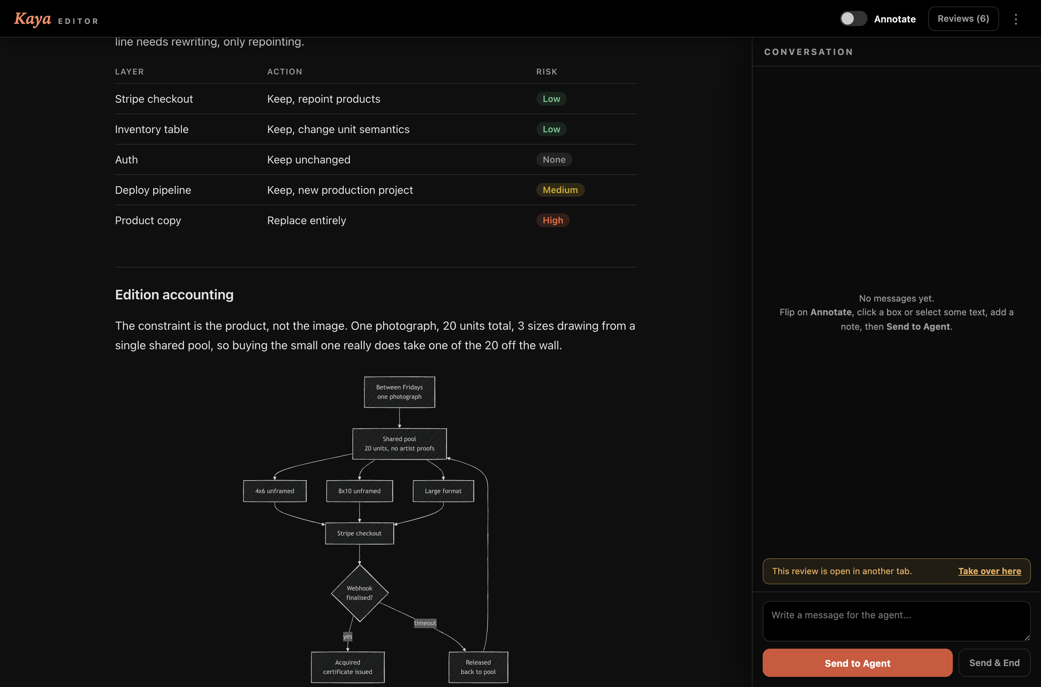This screenshot has height=687, width=1041.
Task: Click the Low badge for Inventory table
Action: 551,129
